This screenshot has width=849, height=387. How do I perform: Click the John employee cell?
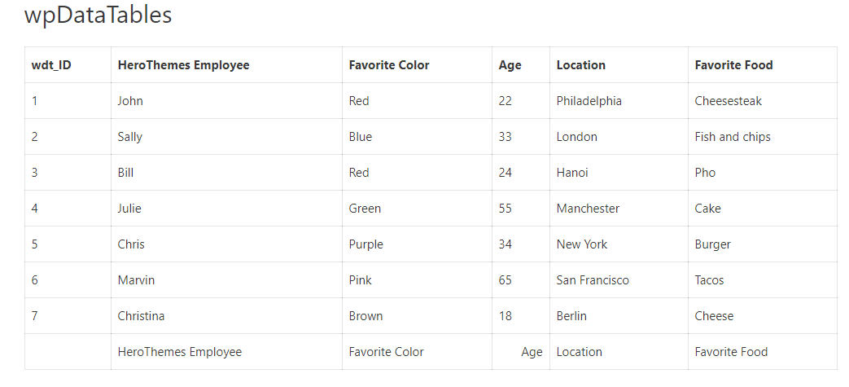coord(130,101)
